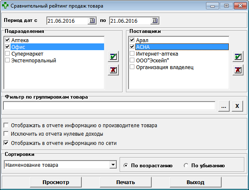Screen dimensions: 249x190
Task: Click the end date 21.06.2016 field
Action: [x=130, y=21]
